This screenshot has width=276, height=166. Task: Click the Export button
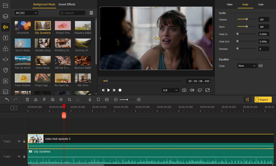263,100
